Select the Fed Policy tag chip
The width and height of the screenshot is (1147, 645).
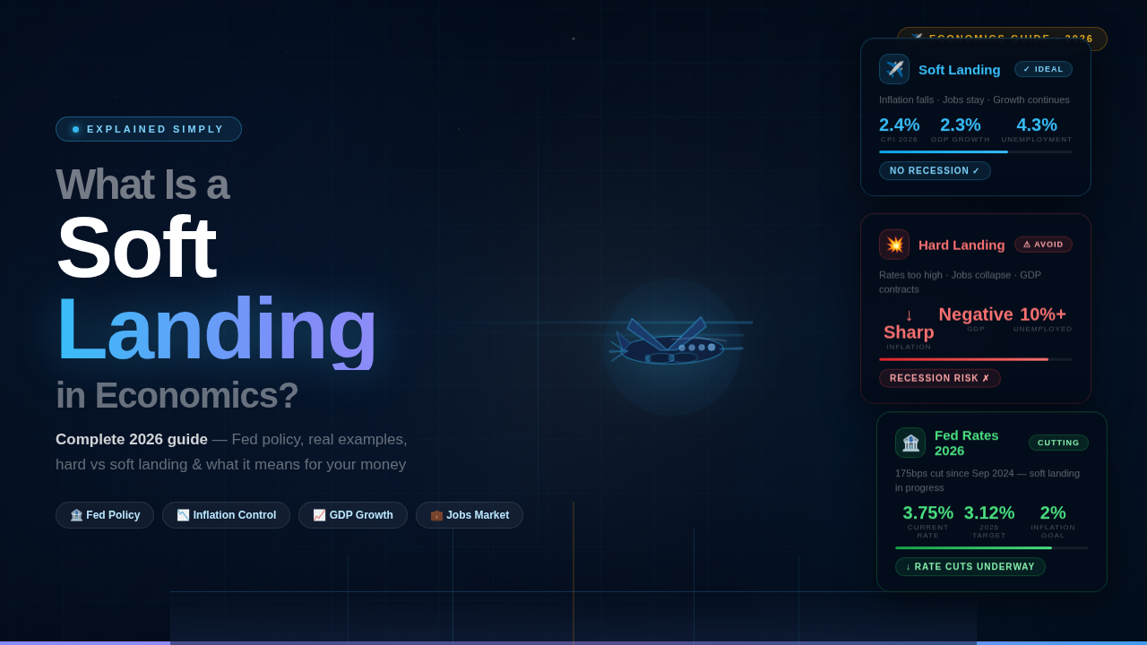point(105,515)
